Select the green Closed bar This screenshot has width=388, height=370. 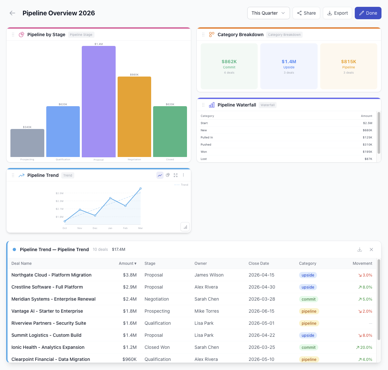(x=170, y=132)
